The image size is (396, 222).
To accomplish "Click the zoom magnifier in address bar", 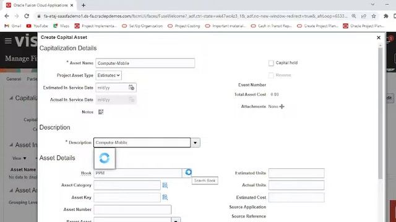I will [x=354, y=16].
